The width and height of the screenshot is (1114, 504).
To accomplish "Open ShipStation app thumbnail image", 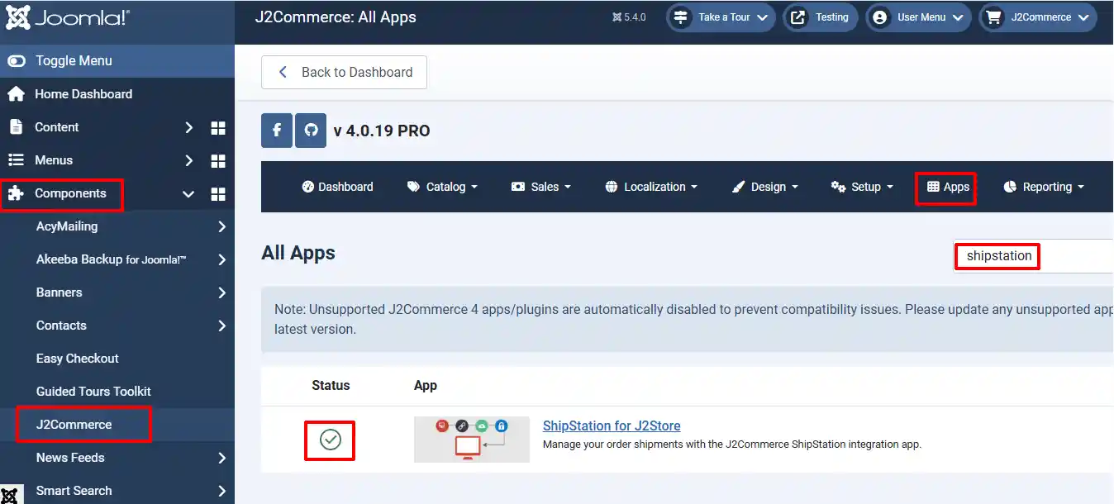I will [472, 440].
